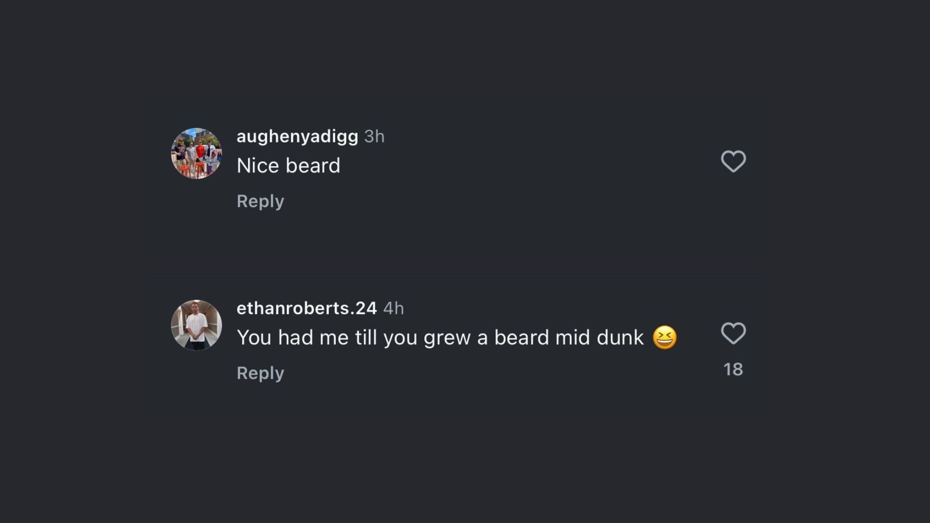930x523 pixels.
Task: Reply to the beard mid dunk comment
Action: pyautogui.click(x=260, y=373)
